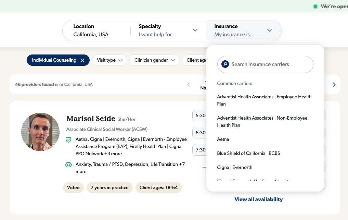348x220 pixels.
Task: Edit the Location field California, USA
Action: (91, 35)
